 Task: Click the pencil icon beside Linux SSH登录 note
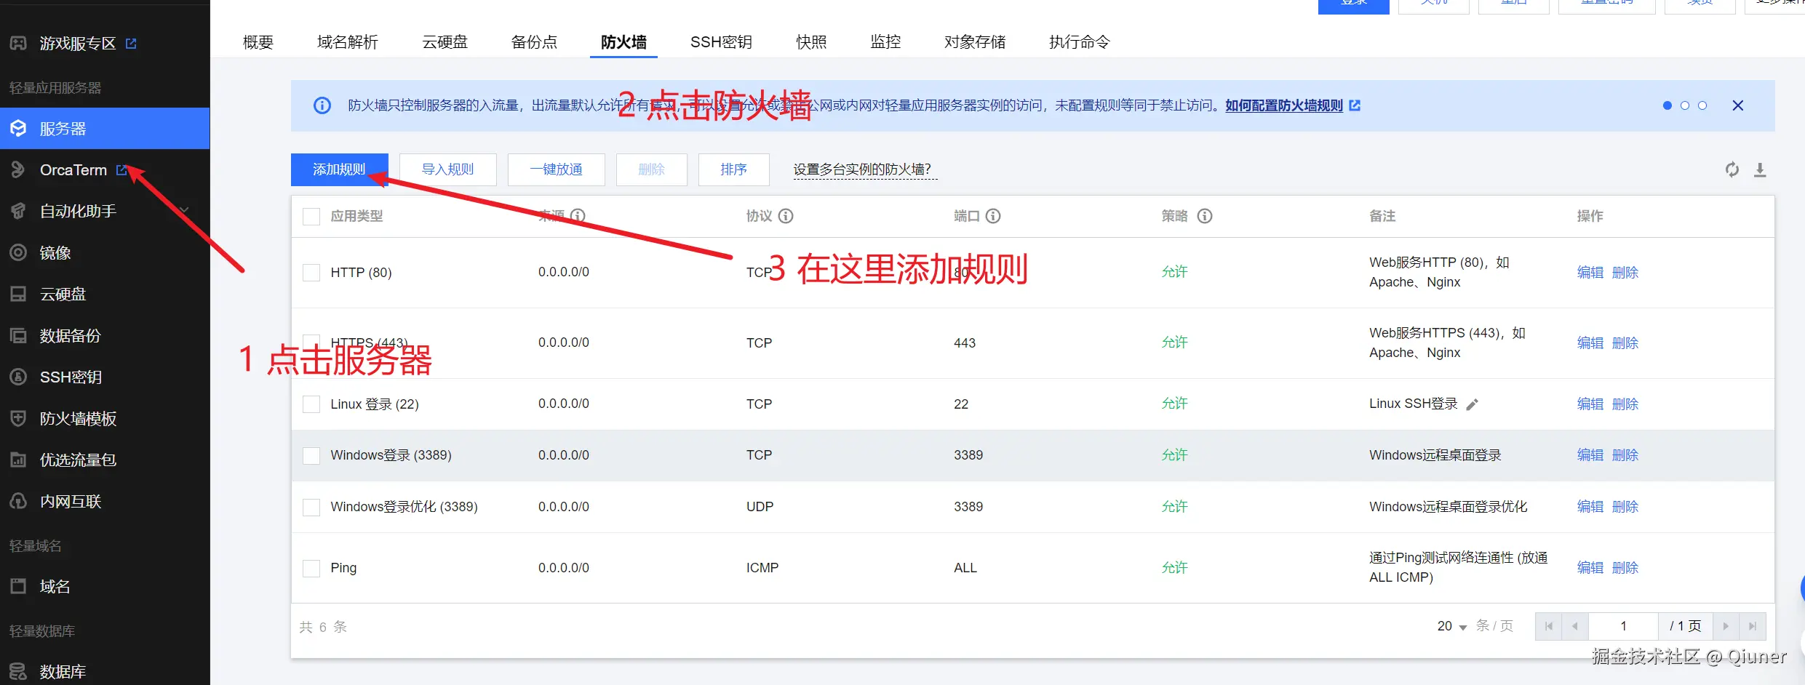1472,404
